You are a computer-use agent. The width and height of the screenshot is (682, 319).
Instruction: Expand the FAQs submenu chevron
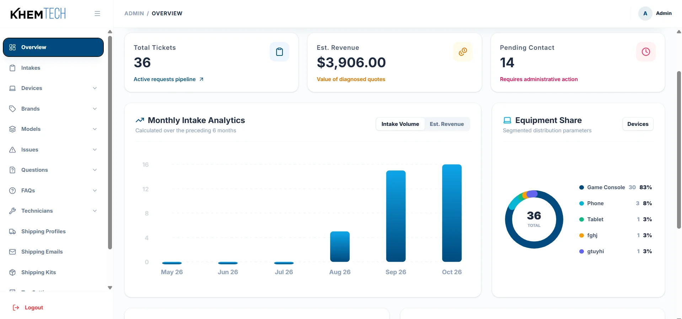95,191
